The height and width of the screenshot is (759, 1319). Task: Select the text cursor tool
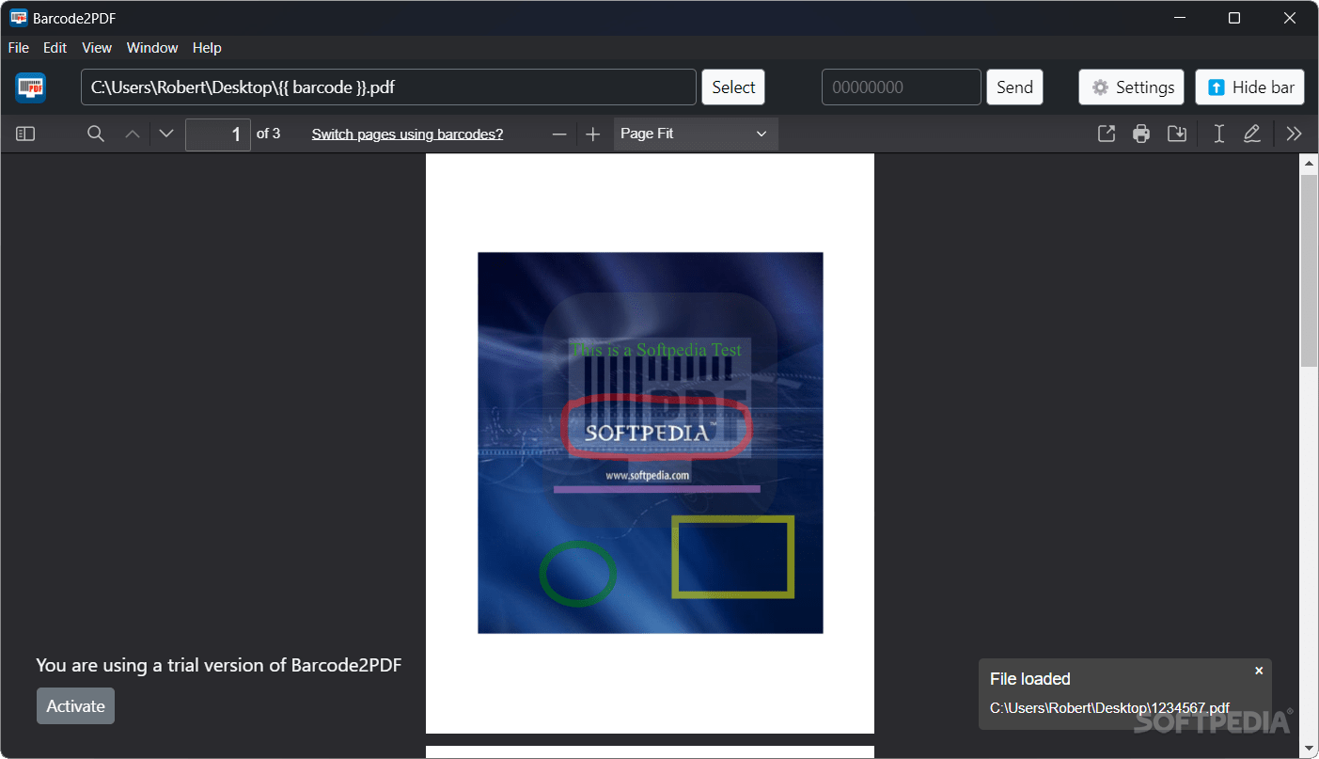tap(1218, 134)
